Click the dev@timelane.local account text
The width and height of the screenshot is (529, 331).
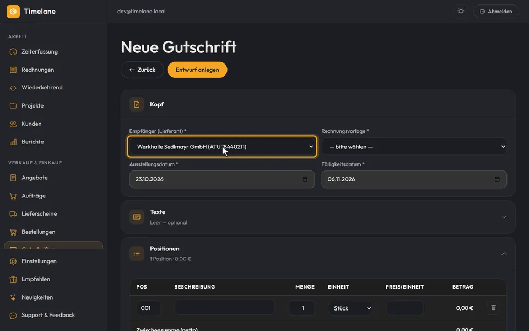click(x=142, y=12)
